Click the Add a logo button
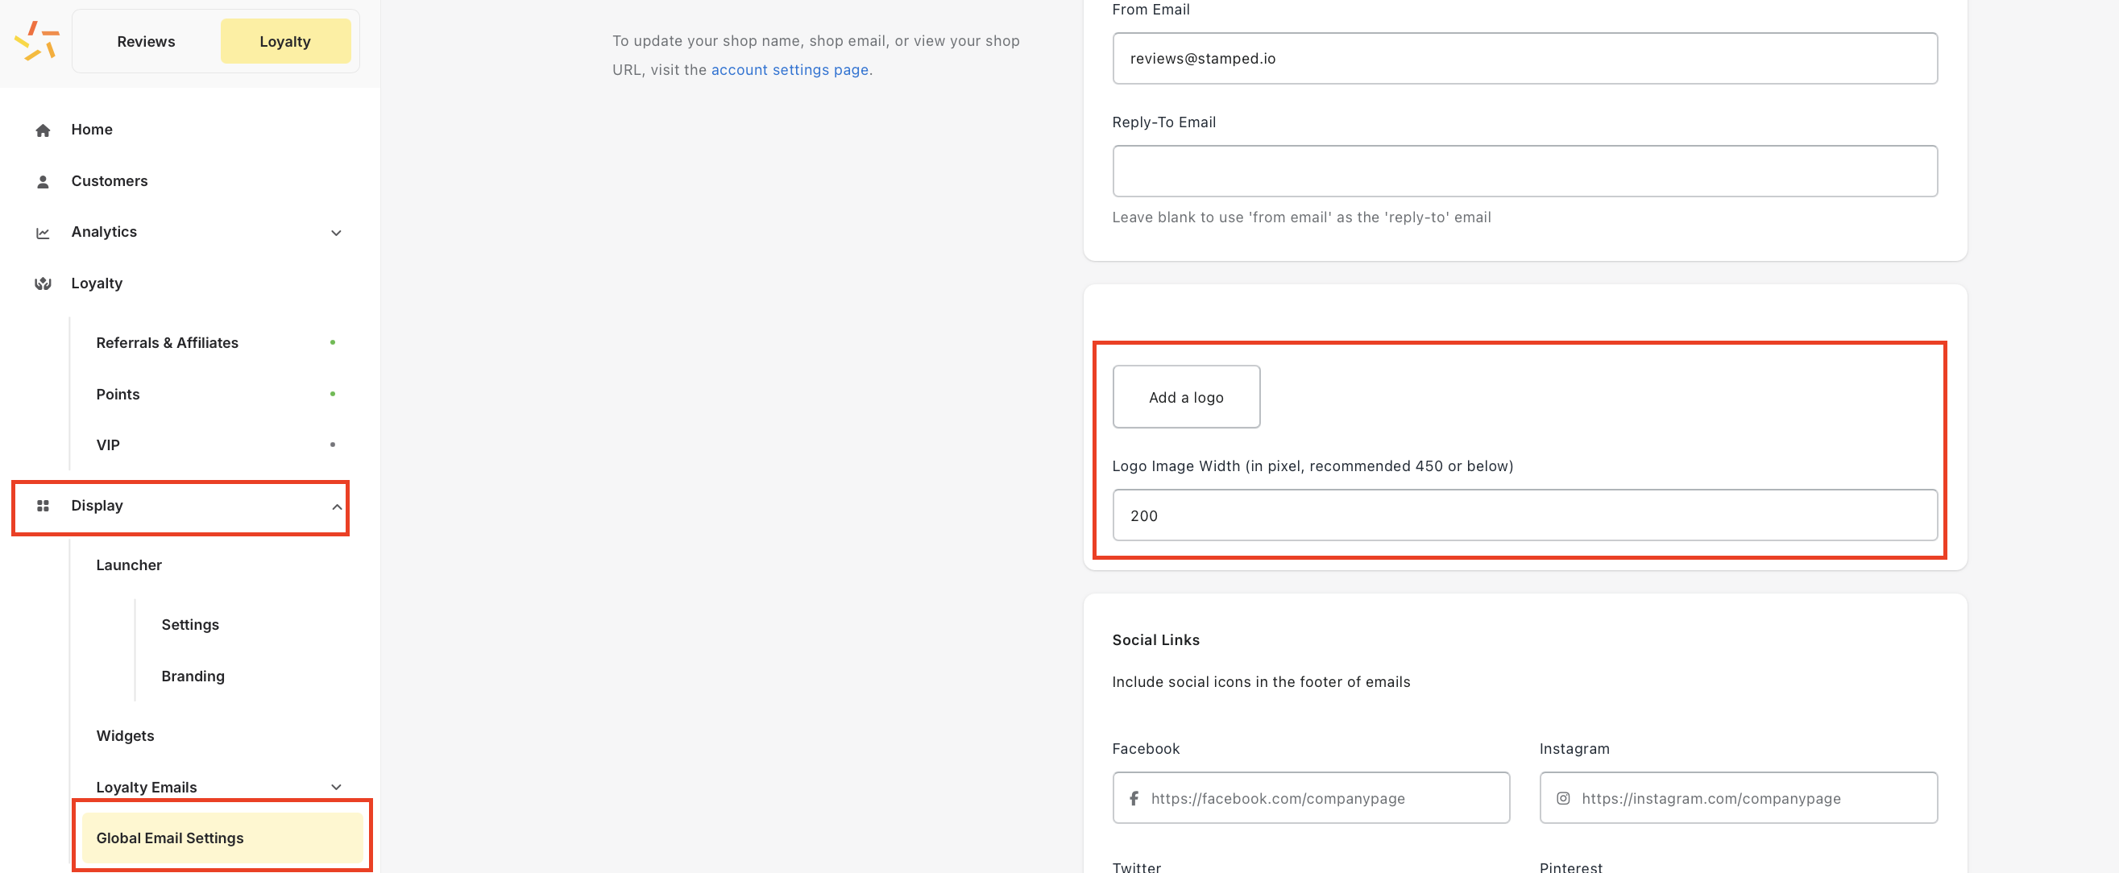 (x=1186, y=397)
